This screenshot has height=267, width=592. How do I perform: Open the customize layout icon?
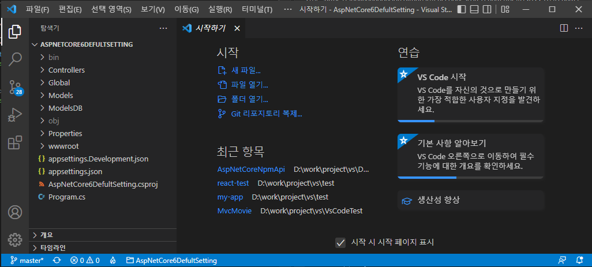[505, 9]
